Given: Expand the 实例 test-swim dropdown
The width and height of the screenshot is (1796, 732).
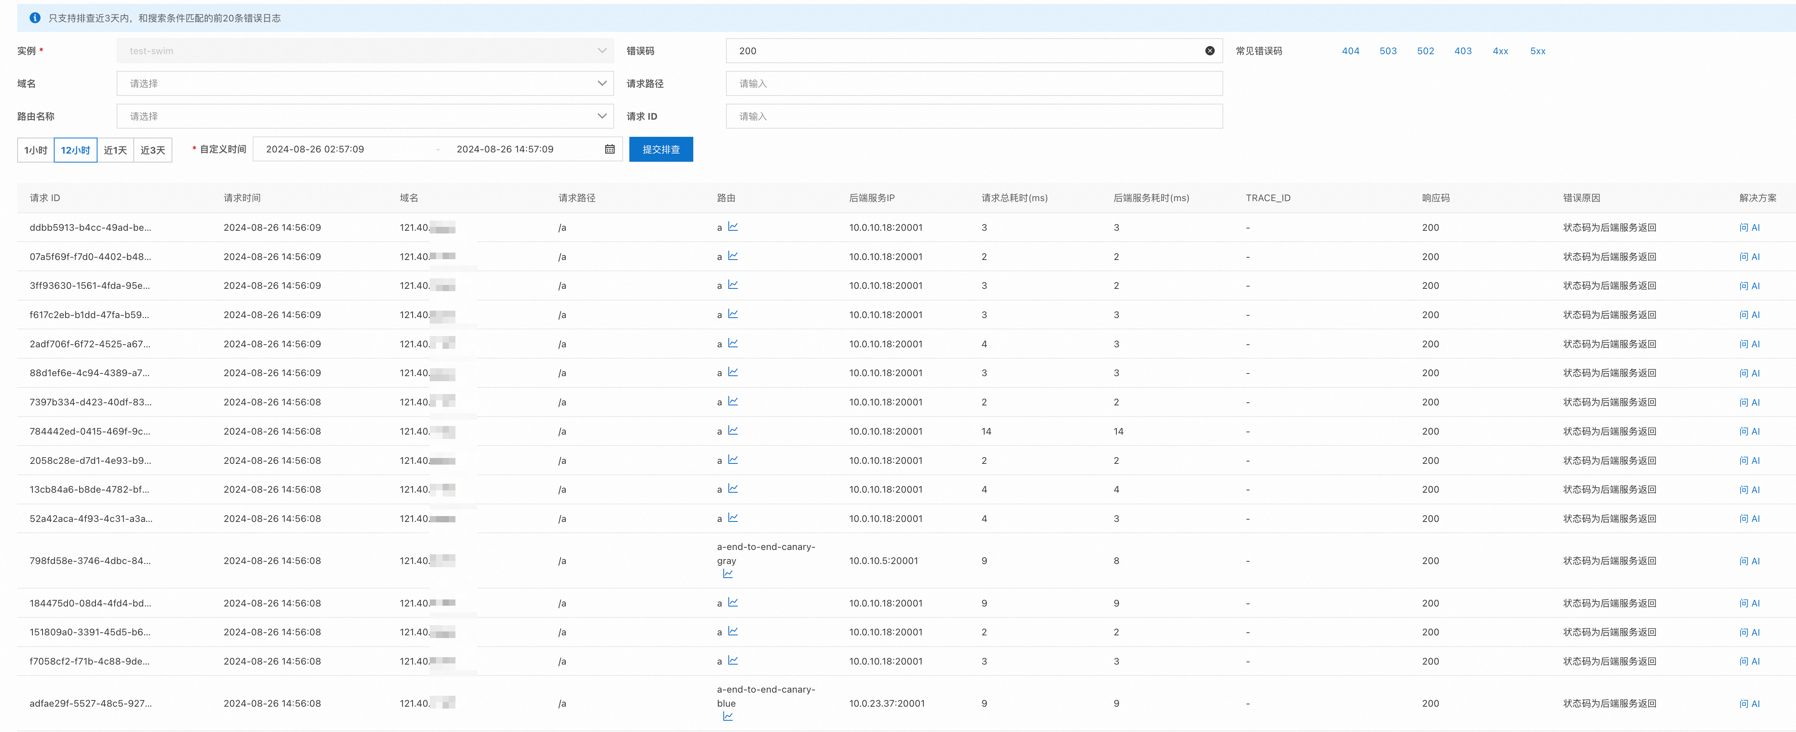Looking at the screenshot, I should [365, 51].
